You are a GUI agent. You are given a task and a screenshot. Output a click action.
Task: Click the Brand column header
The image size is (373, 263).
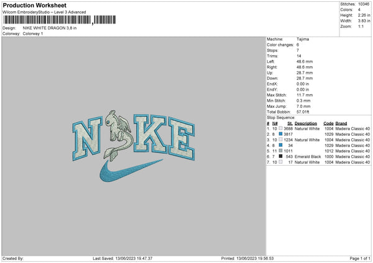(341, 123)
